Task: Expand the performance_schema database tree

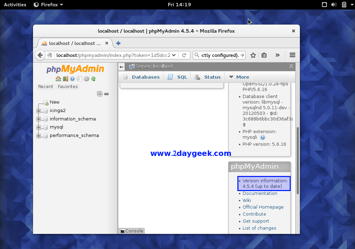Action: [x=39, y=136]
